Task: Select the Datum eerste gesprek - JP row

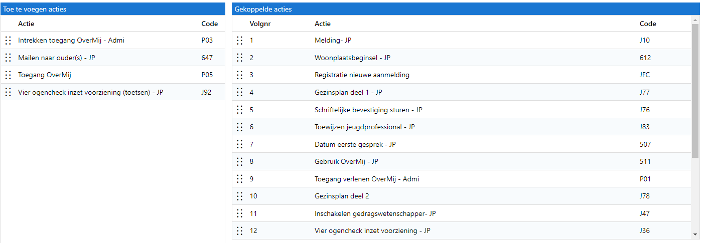Action: [x=355, y=144]
